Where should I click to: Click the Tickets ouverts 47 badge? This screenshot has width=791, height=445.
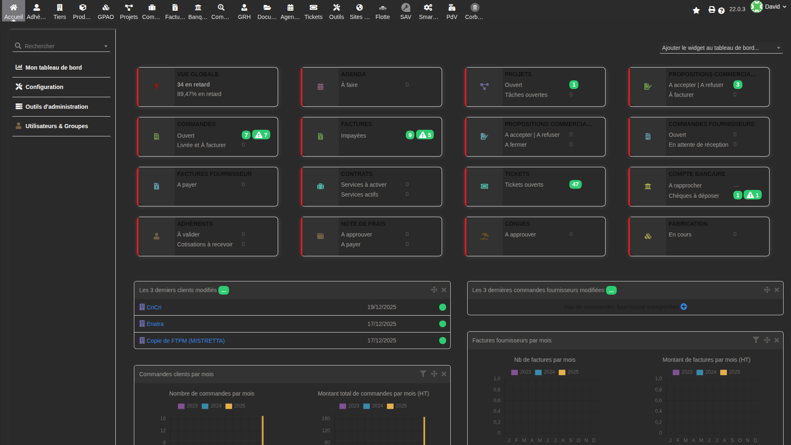pyautogui.click(x=575, y=184)
